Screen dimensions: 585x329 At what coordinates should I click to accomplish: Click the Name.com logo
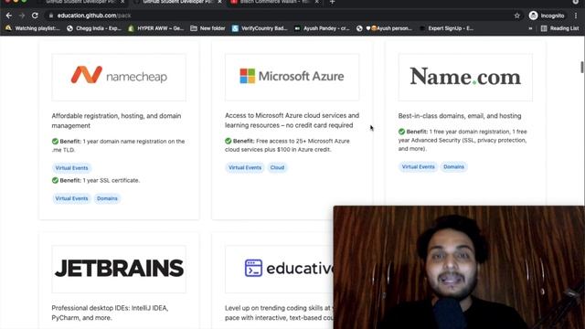(x=465, y=77)
